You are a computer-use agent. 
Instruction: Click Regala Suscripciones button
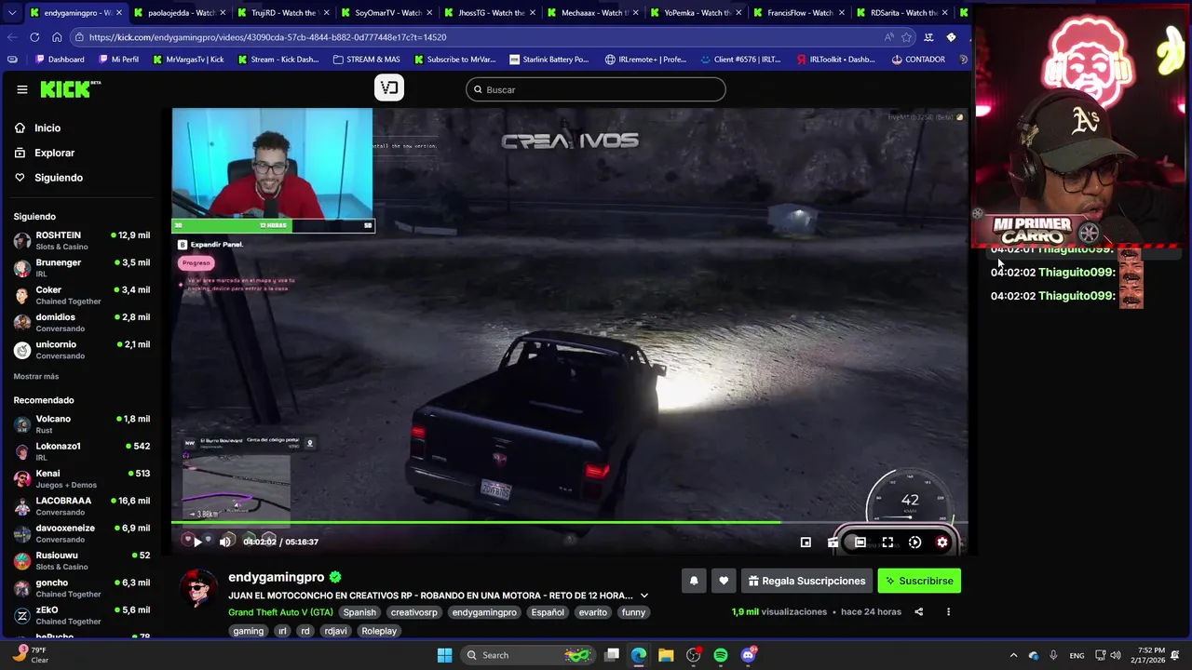click(x=806, y=581)
